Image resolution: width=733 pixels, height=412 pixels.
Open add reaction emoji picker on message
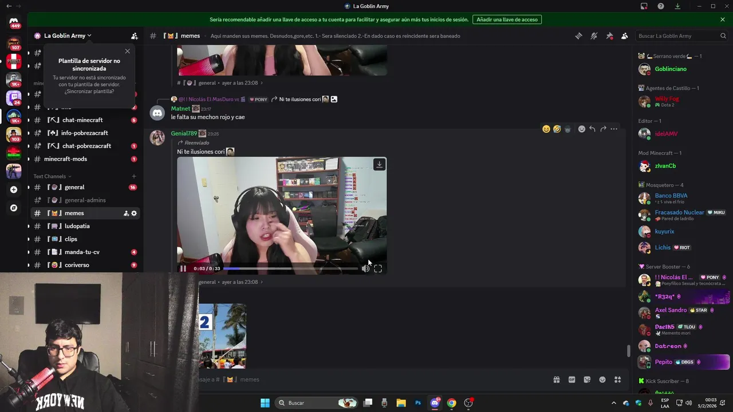click(x=582, y=129)
